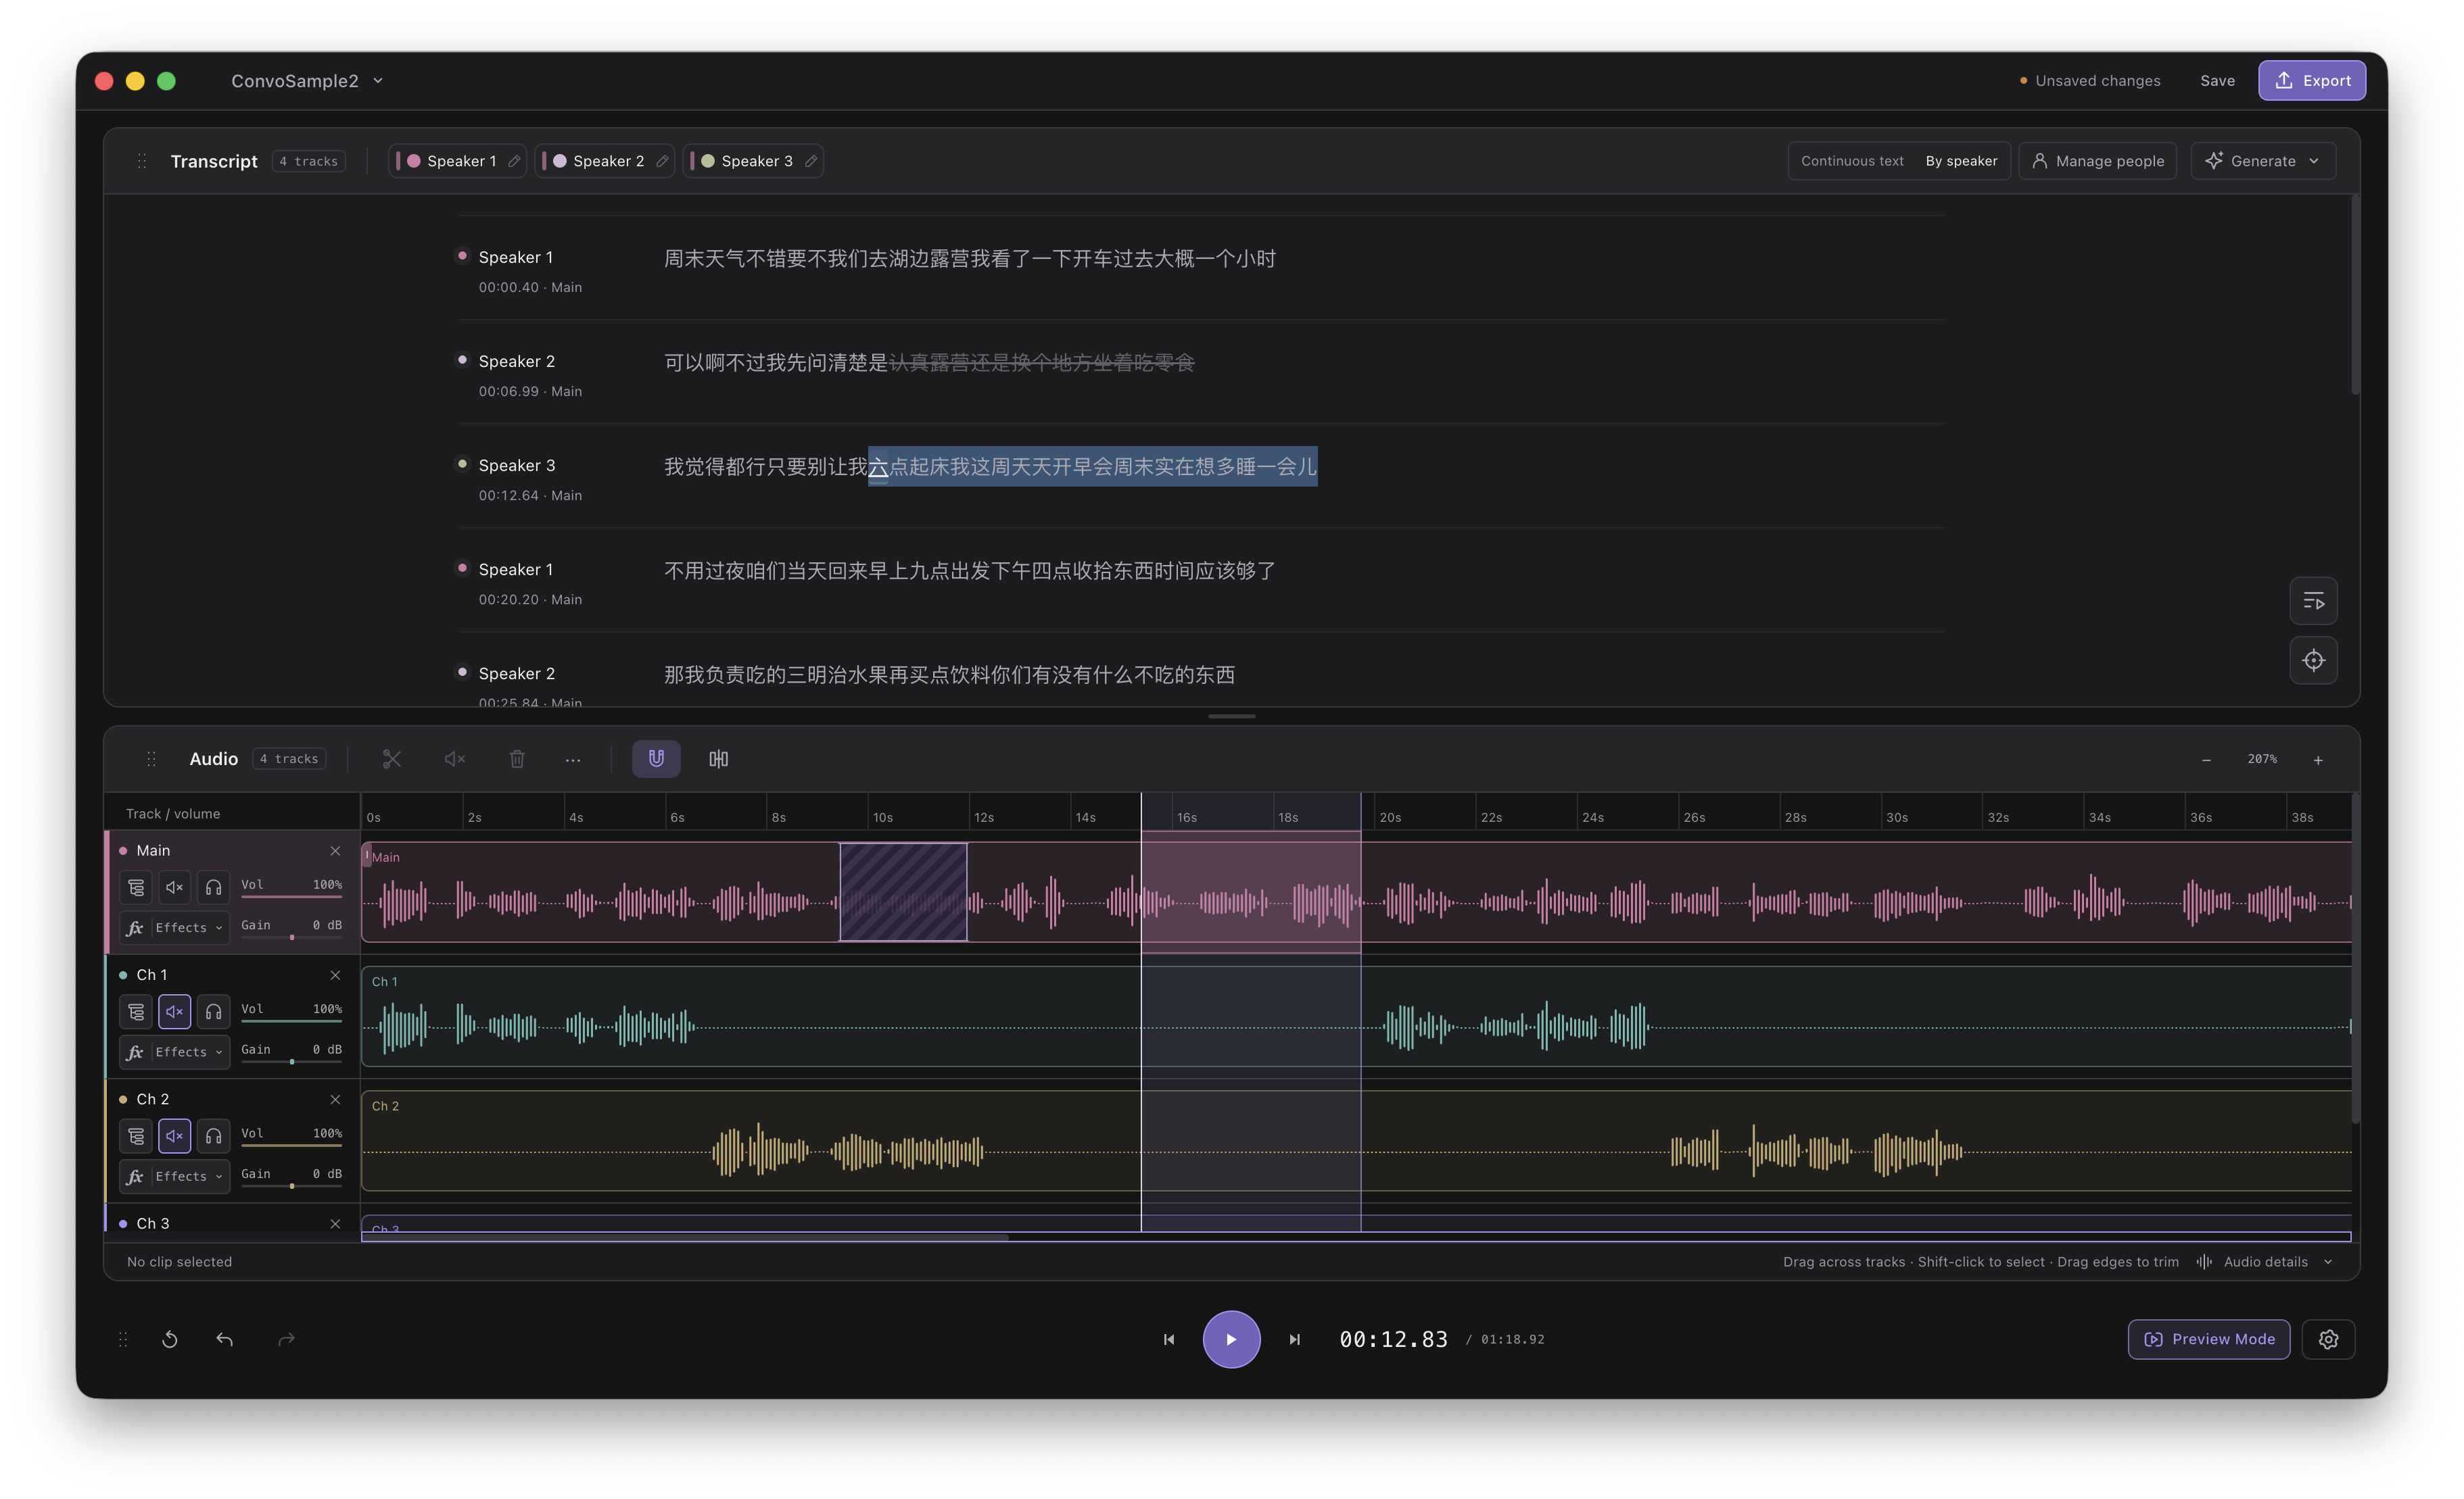Image resolution: width=2464 pixels, height=1499 pixels.
Task: Zoom out timeline with minus button
Action: pyautogui.click(x=2206, y=760)
